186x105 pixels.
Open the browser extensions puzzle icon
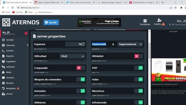point(181,8)
